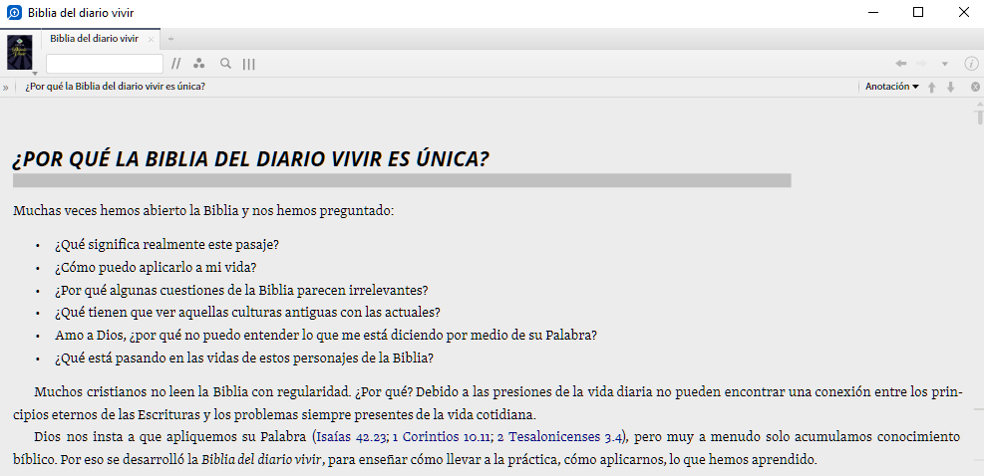Close the locator bar with x icon

click(975, 88)
